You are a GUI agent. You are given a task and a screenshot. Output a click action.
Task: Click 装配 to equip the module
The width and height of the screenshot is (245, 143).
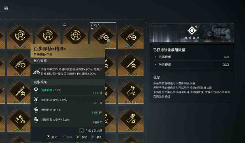(x=97, y=137)
